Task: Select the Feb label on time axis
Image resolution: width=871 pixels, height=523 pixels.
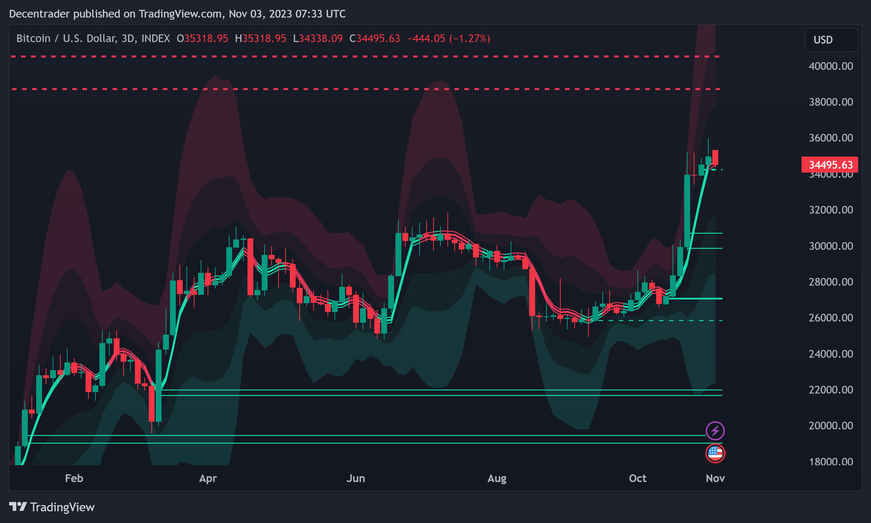Action: coord(74,478)
